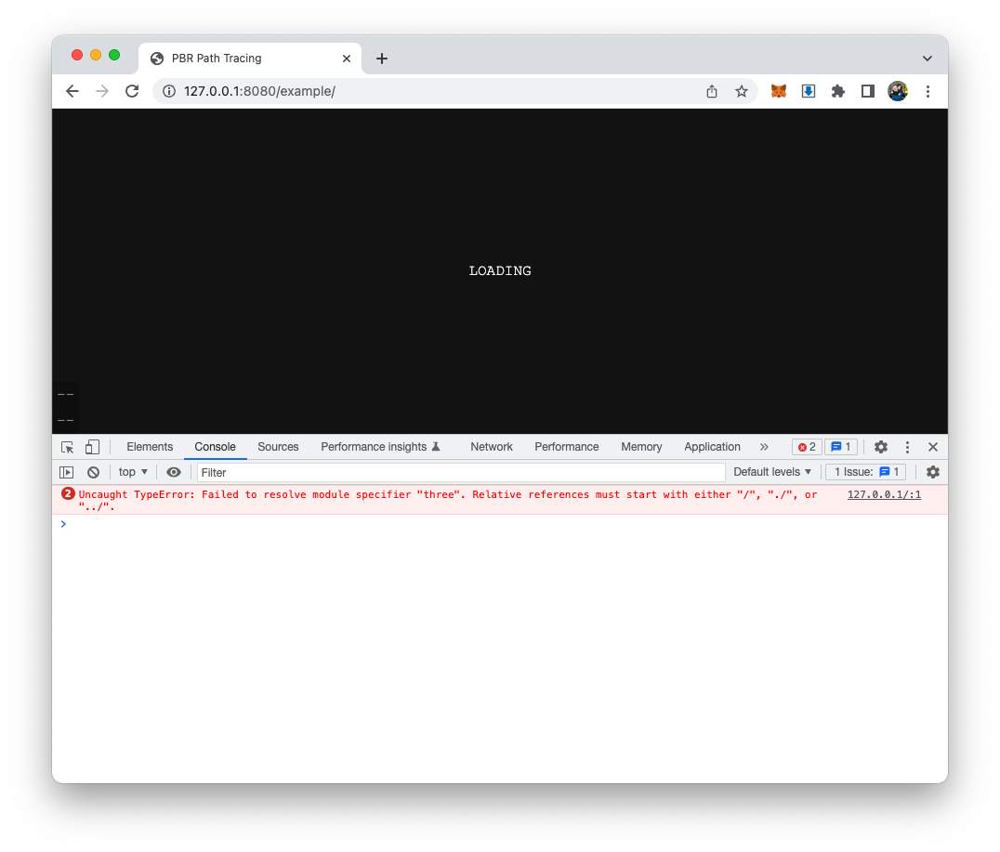Image resolution: width=1000 pixels, height=852 pixels.
Task: Go back to the previous page
Action: point(72,91)
